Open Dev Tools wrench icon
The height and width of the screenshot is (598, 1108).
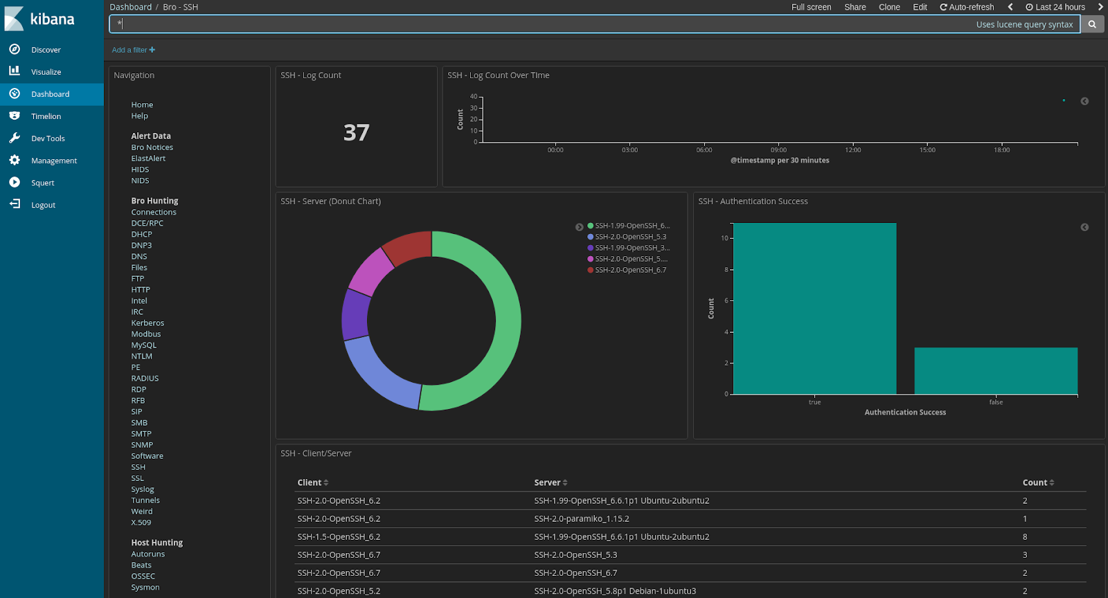(15, 138)
